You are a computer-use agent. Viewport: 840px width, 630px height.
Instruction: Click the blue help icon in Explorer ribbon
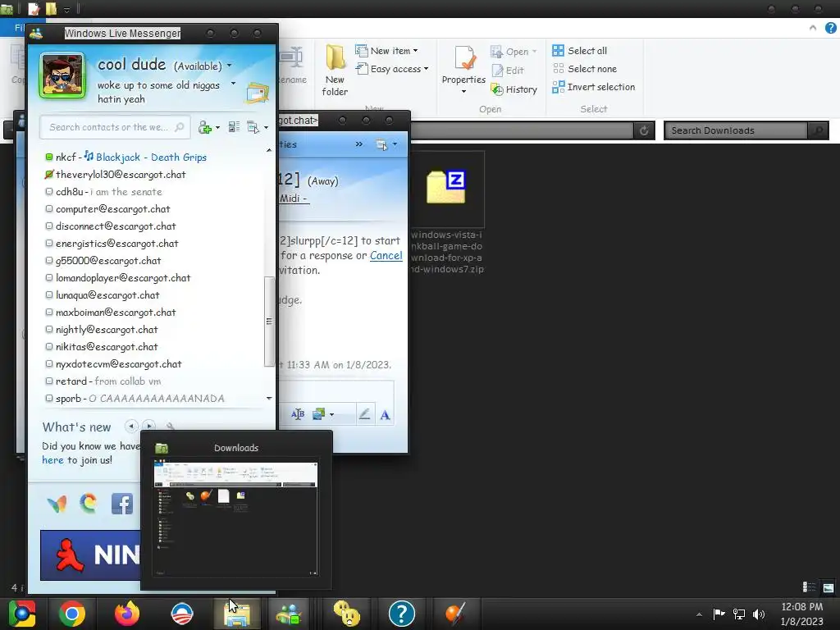coord(830,28)
